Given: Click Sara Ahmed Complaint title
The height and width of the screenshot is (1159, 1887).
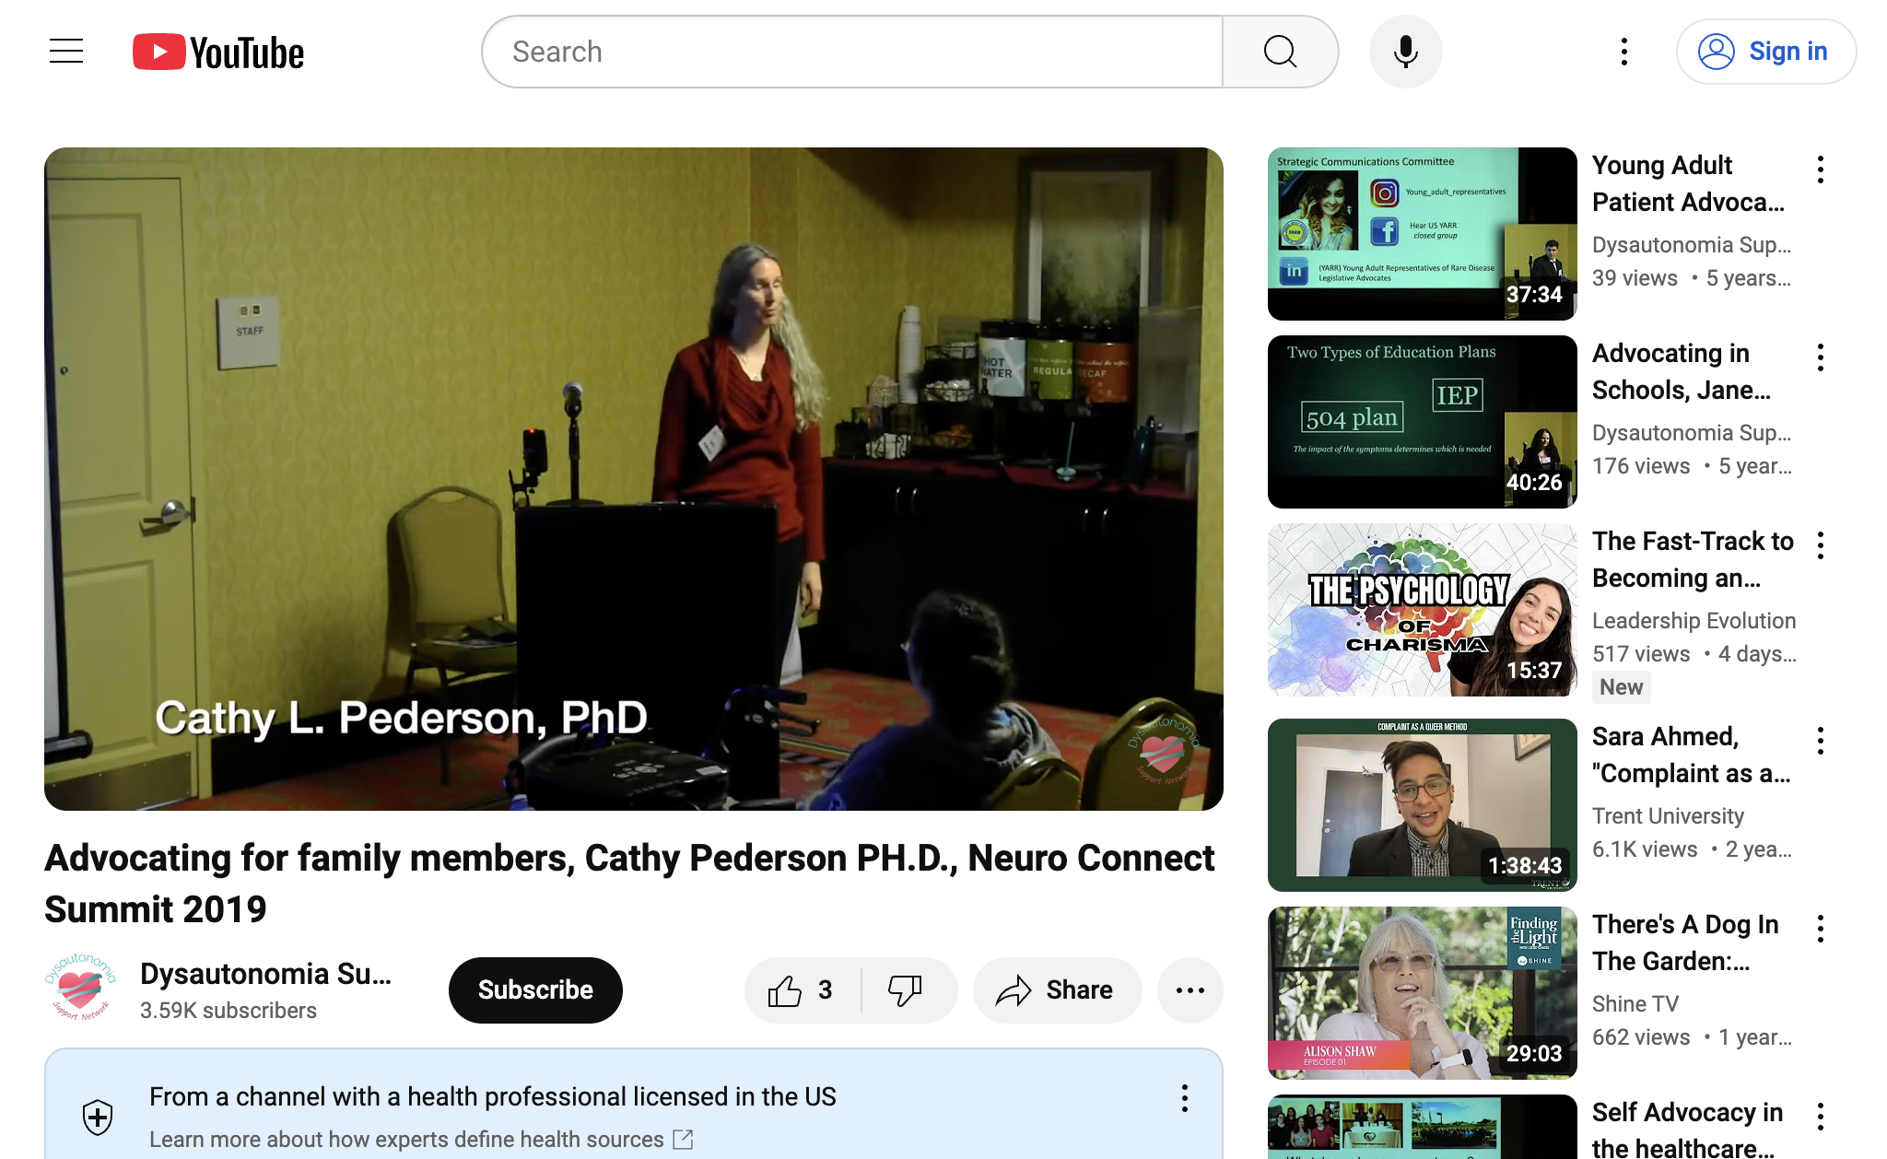Looking at the screenshot, I should coord(1691,755).
